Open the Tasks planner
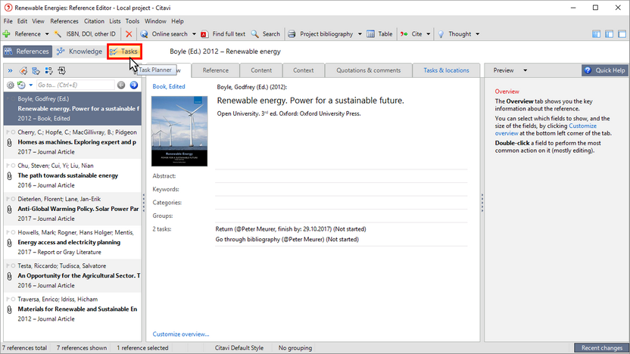This screenshot has width=630, height=354. click(124, 51)
